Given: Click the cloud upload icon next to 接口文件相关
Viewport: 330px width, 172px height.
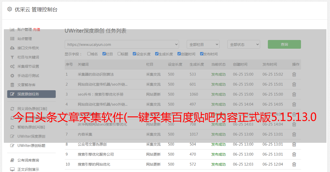Looking at the screenshot, I should click(12, 48).
